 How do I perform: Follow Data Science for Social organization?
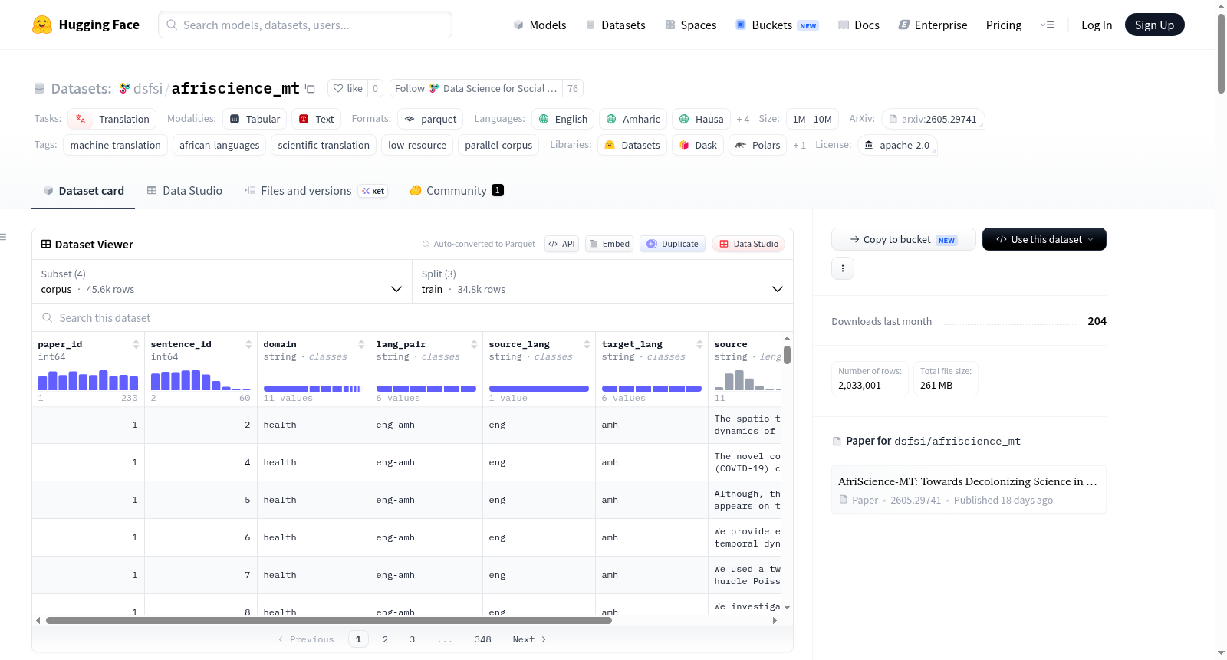point(475,88)
